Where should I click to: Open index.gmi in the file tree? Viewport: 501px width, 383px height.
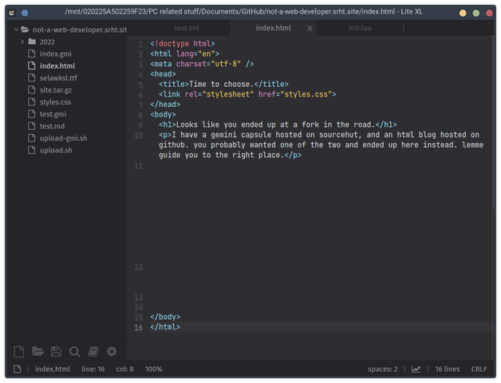pyautogui.click(x=56, y=53)
